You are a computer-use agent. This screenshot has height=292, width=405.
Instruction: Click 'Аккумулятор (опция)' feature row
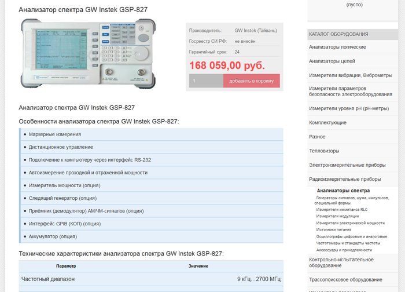click(152, 236)
